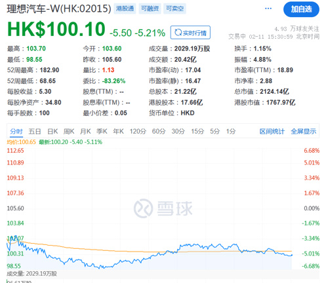Click the 昨收 value 105.60
Viewport: 328px width, 283px height.
[112, 60]
